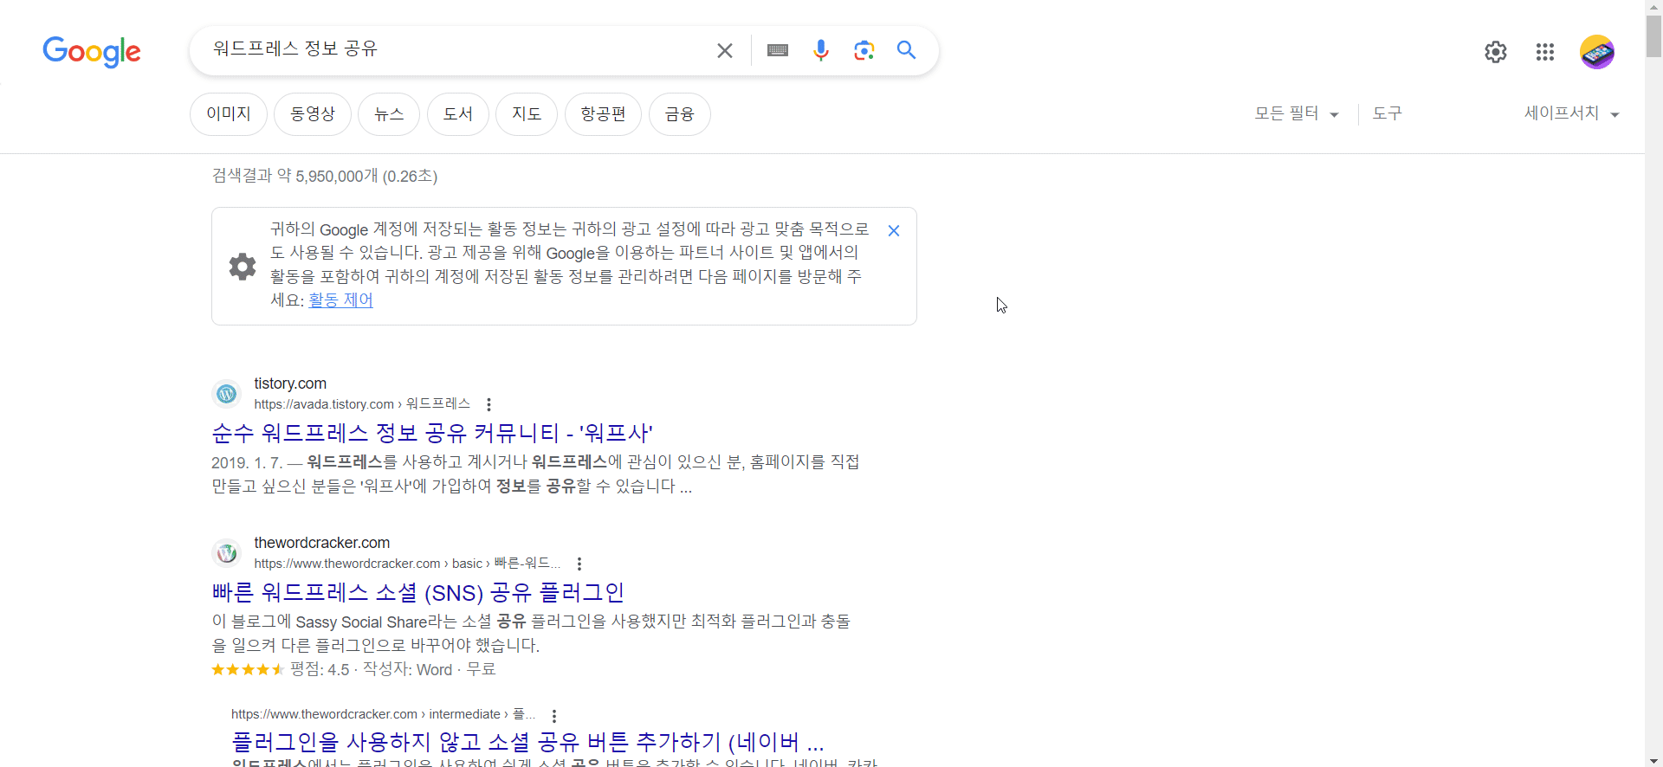1663x767 pixels.
Task: Open more options for thewordcracker.com basic result
Action: 579,564
